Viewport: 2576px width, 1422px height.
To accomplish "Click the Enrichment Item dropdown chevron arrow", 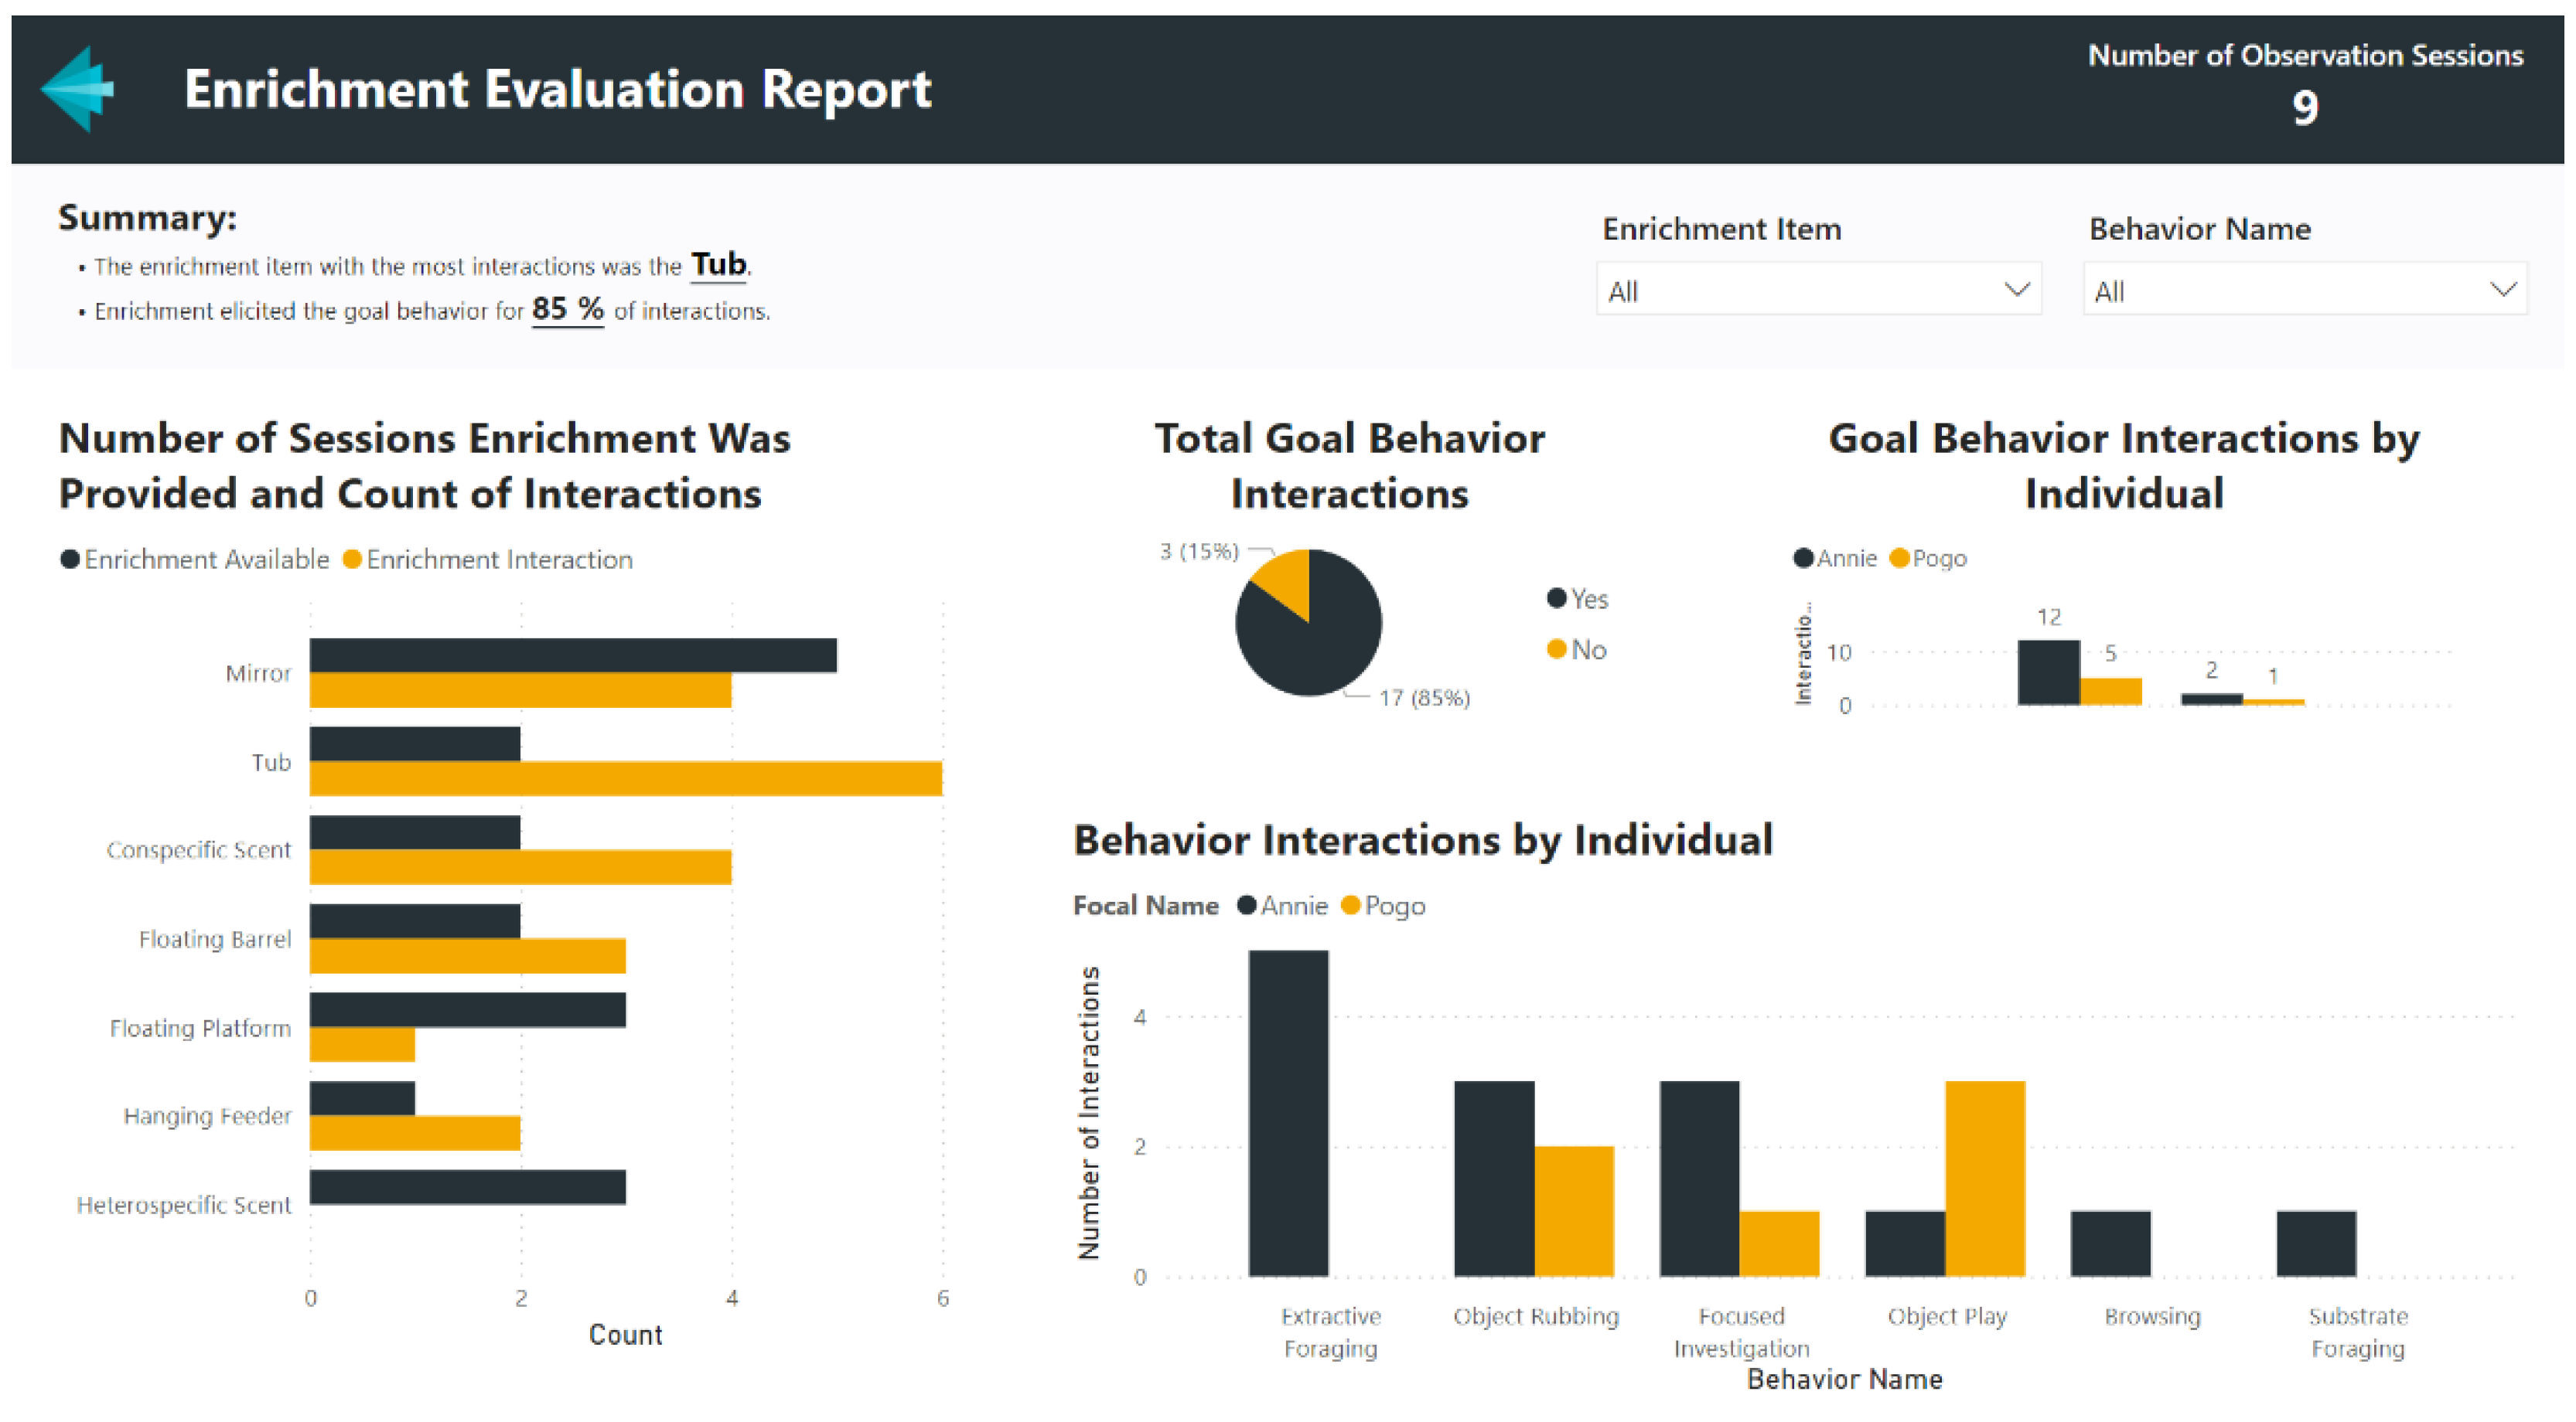I will click(2016, 290).
